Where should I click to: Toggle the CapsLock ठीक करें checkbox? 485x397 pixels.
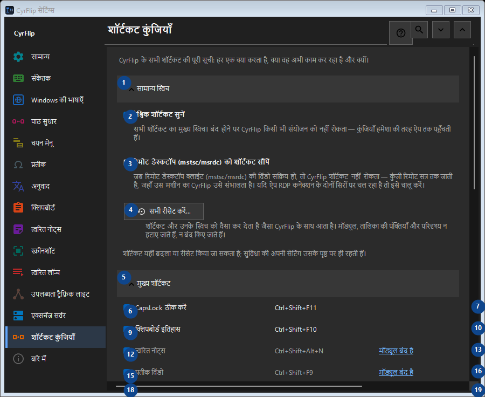point(127,308)
